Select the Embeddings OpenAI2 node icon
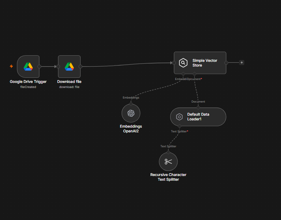The image size is (281, 220). (x=131, y=113)
